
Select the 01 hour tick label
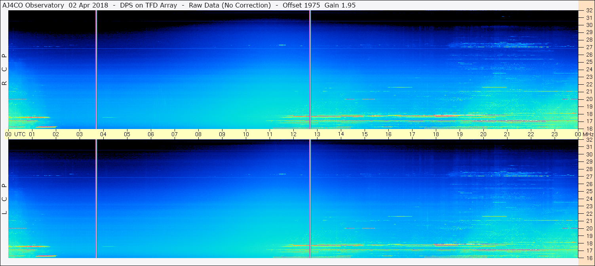coord(32,134)
